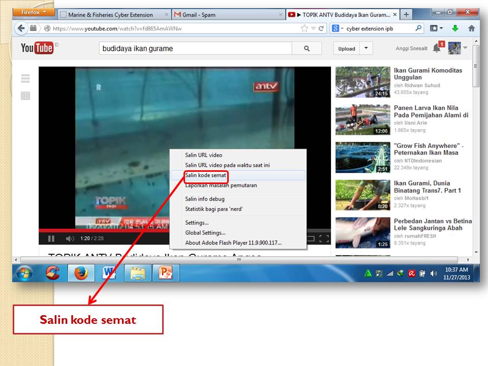488x366 pixels.
Task: Toggle theater mode on video player
Action: coord(311,238)
